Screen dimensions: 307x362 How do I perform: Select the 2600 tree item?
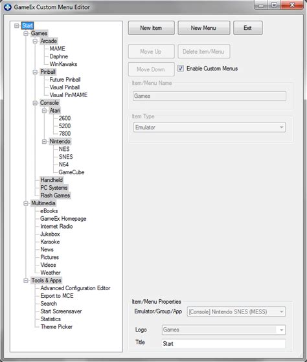click(x=65, y=119)
